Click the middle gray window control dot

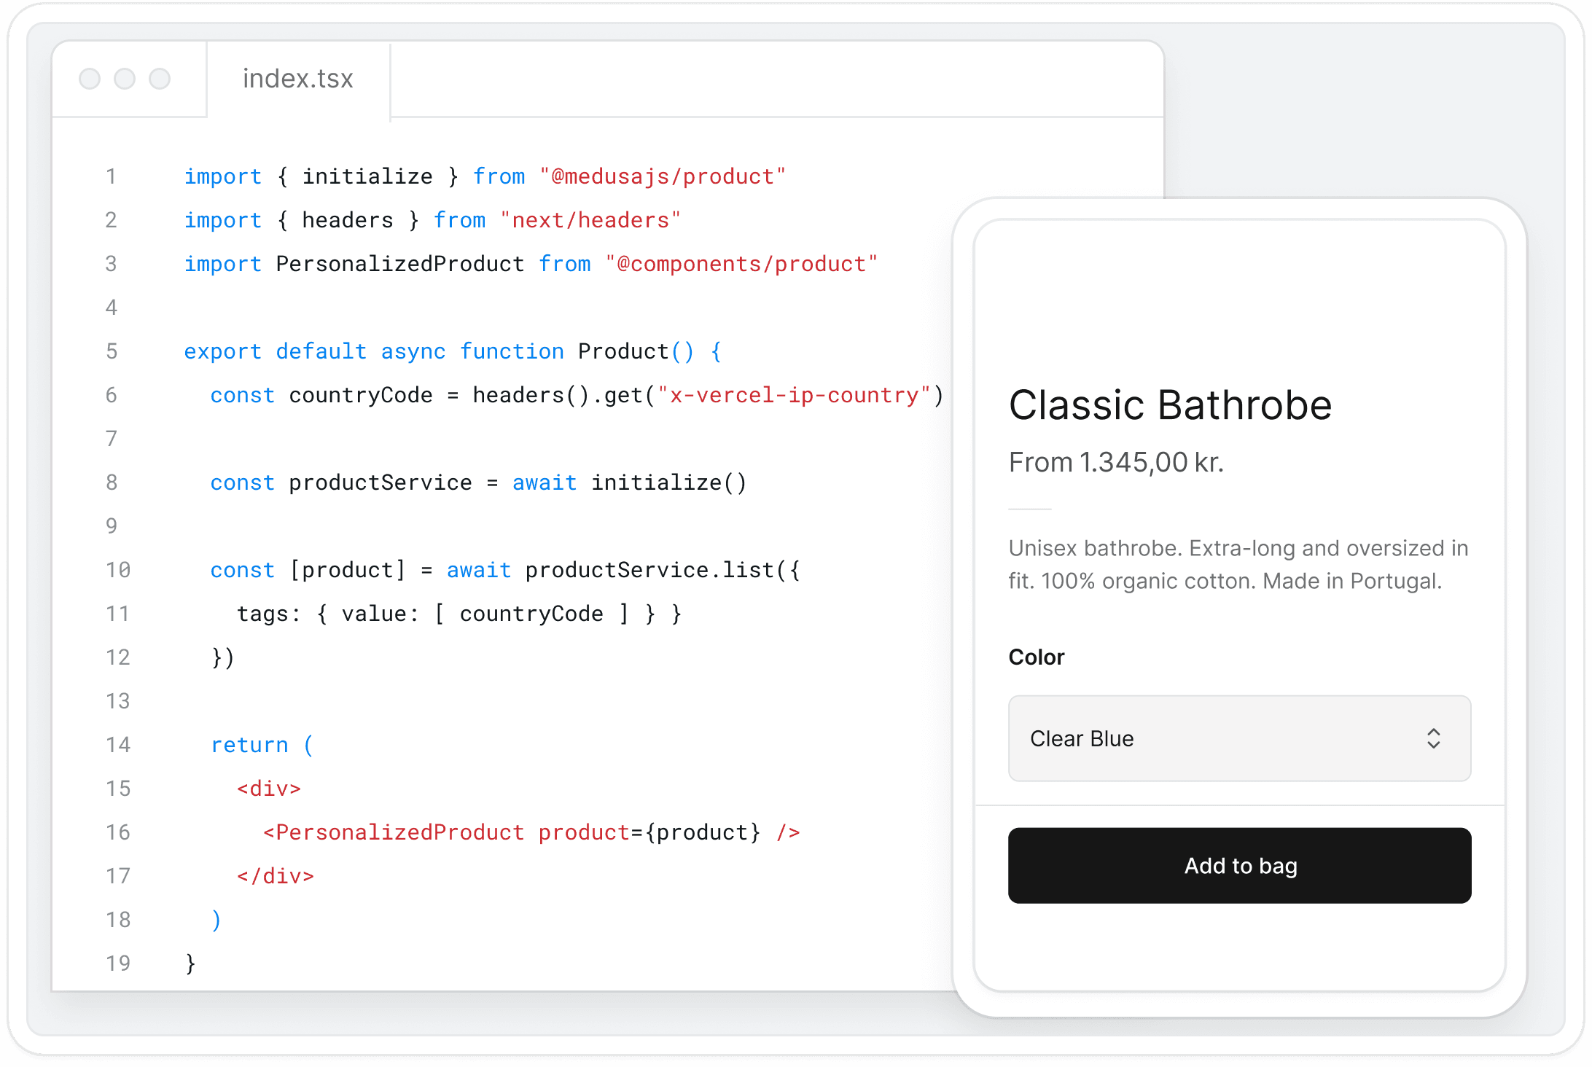(125, 79)
